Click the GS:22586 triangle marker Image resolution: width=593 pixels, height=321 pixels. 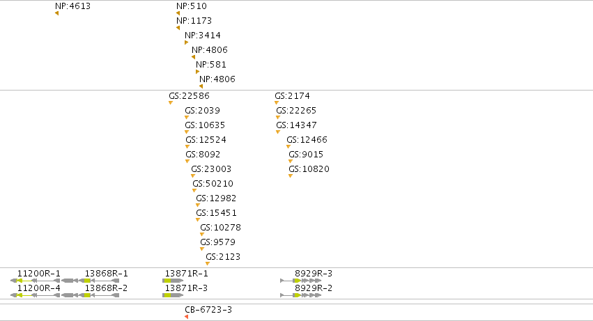pos(171,102)
